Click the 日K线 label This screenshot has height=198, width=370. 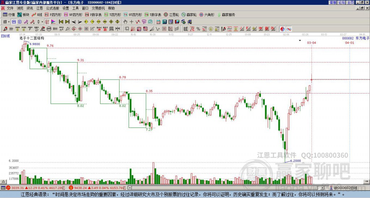pyautogui.click(x=5, y=36)
